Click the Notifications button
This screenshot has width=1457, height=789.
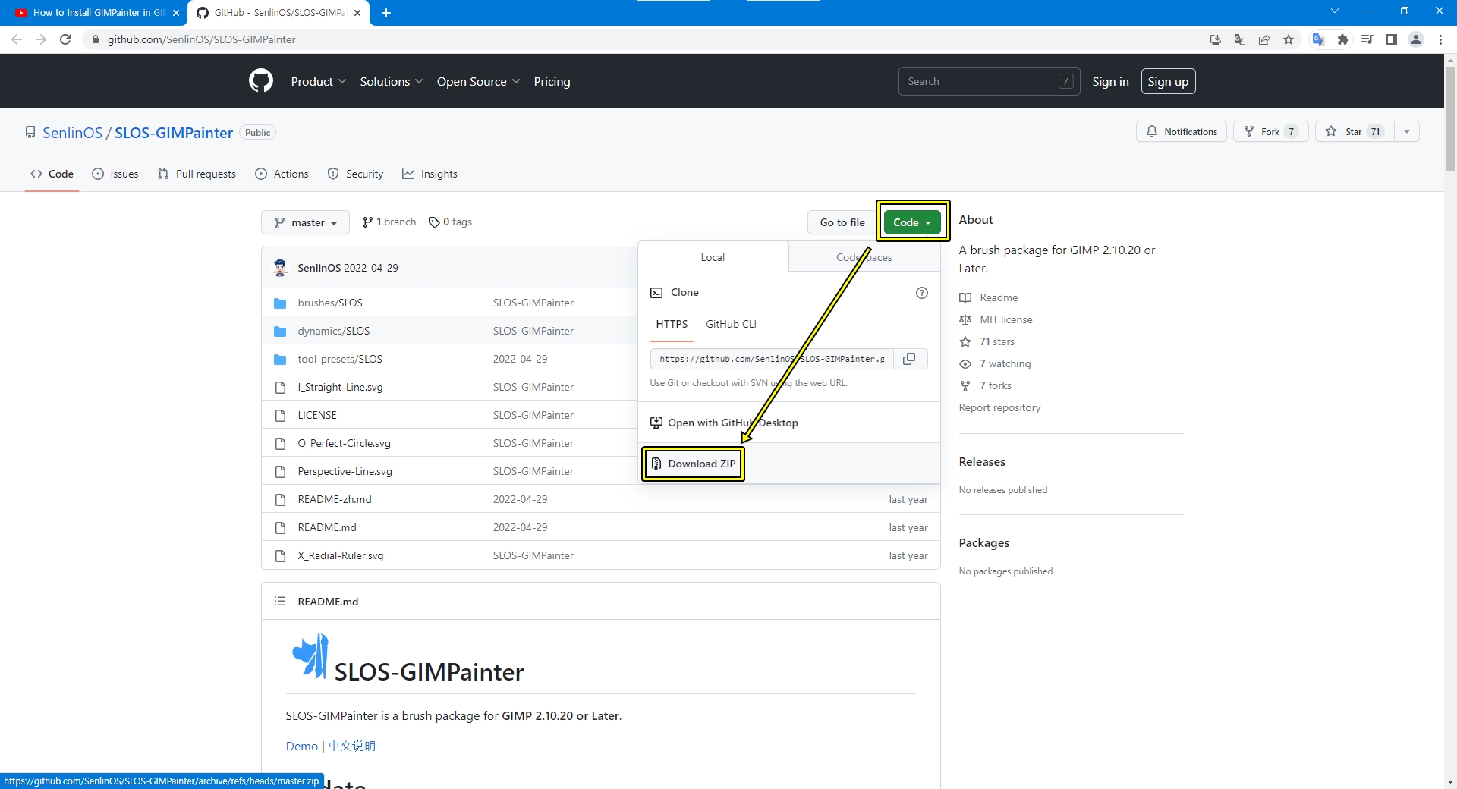1181,131
